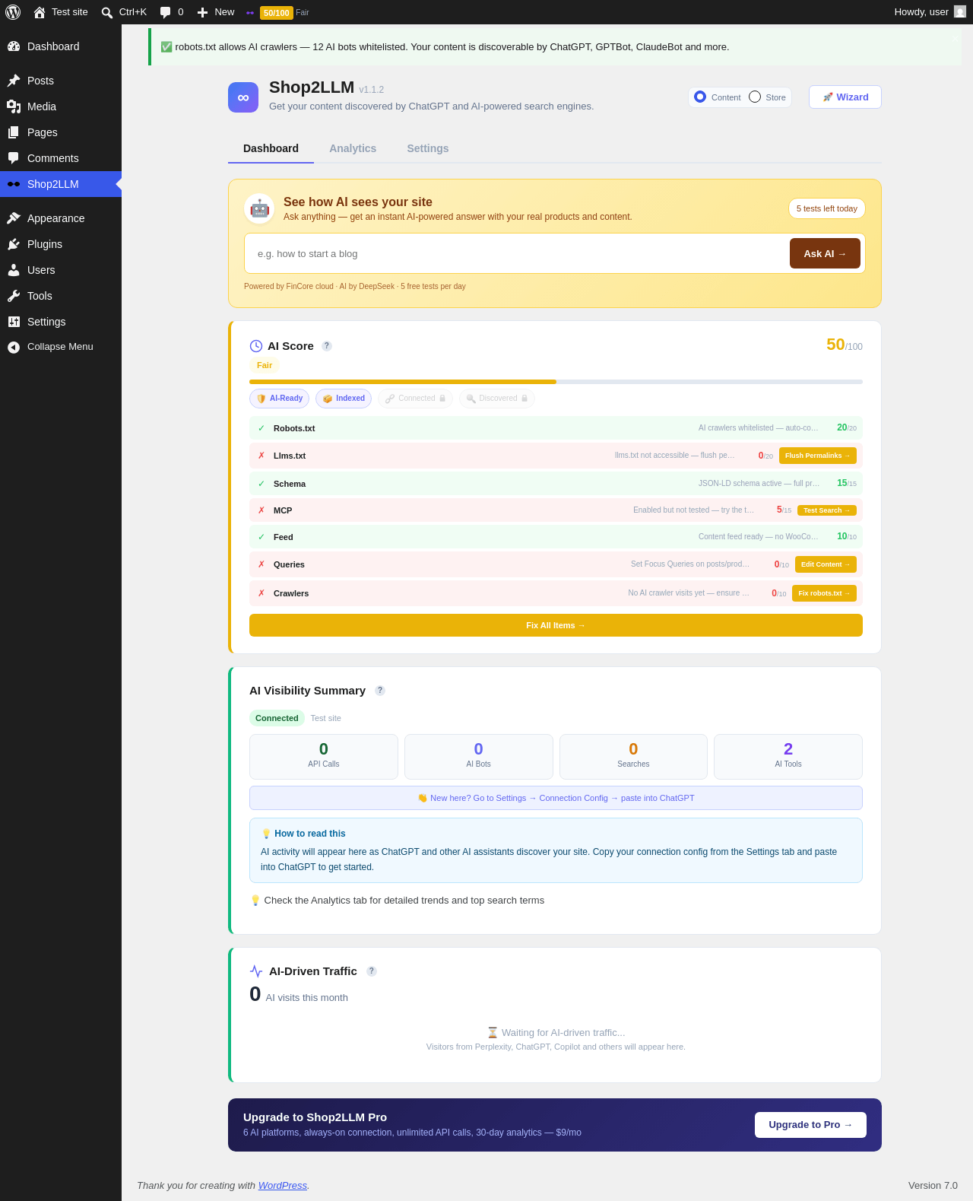
Task: Launch the Wizard
Action: [845, 97]
